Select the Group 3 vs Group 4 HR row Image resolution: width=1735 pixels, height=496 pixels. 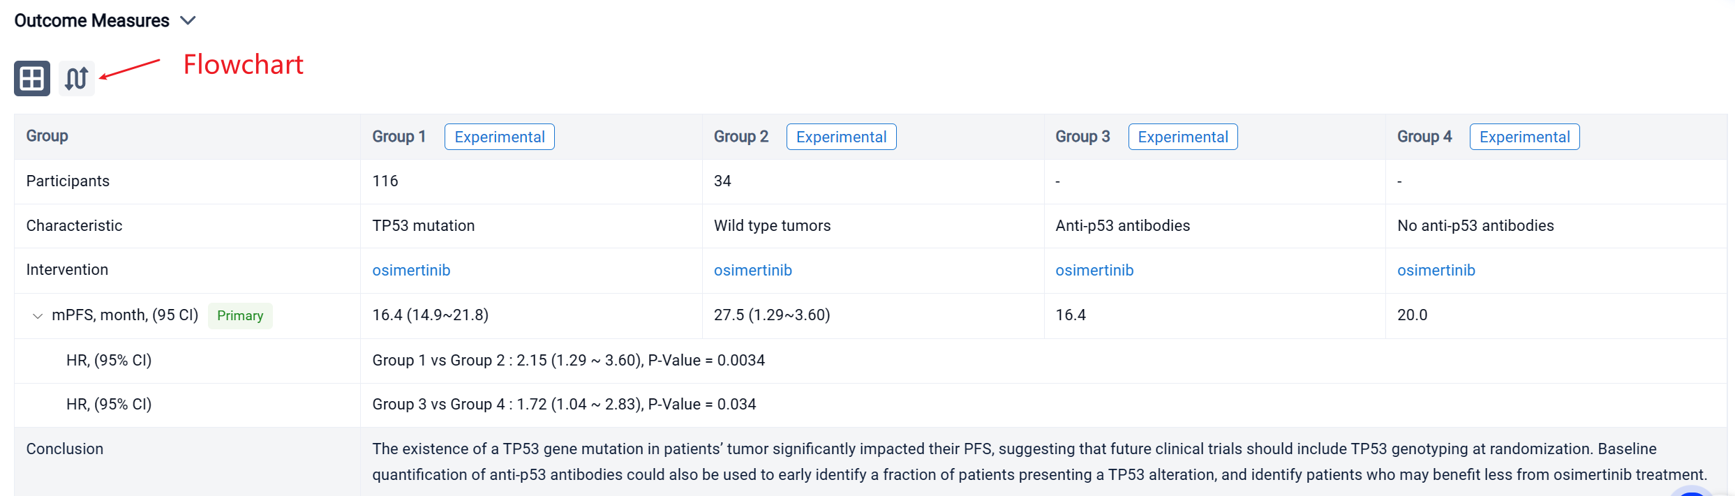564,405
